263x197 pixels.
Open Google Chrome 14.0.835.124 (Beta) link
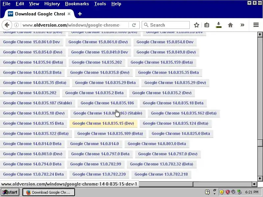pos(176,123)
